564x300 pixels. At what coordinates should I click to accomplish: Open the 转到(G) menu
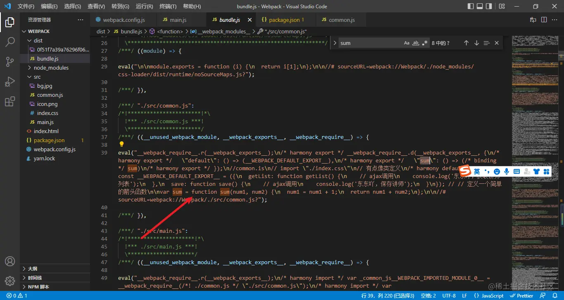click(120, 6)
